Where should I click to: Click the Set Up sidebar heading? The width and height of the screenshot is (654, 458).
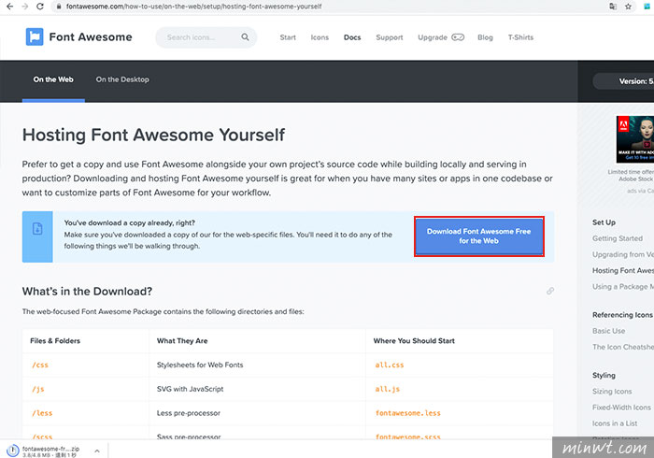[x=604, y=222]
